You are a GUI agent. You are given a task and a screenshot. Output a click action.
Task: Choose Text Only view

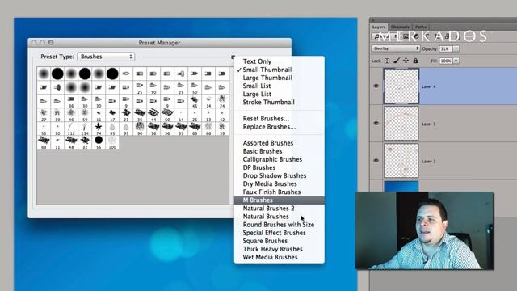pos(257,61)
